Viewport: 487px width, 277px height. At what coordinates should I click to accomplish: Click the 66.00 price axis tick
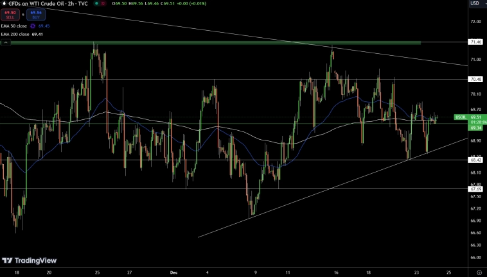(476, 258)
